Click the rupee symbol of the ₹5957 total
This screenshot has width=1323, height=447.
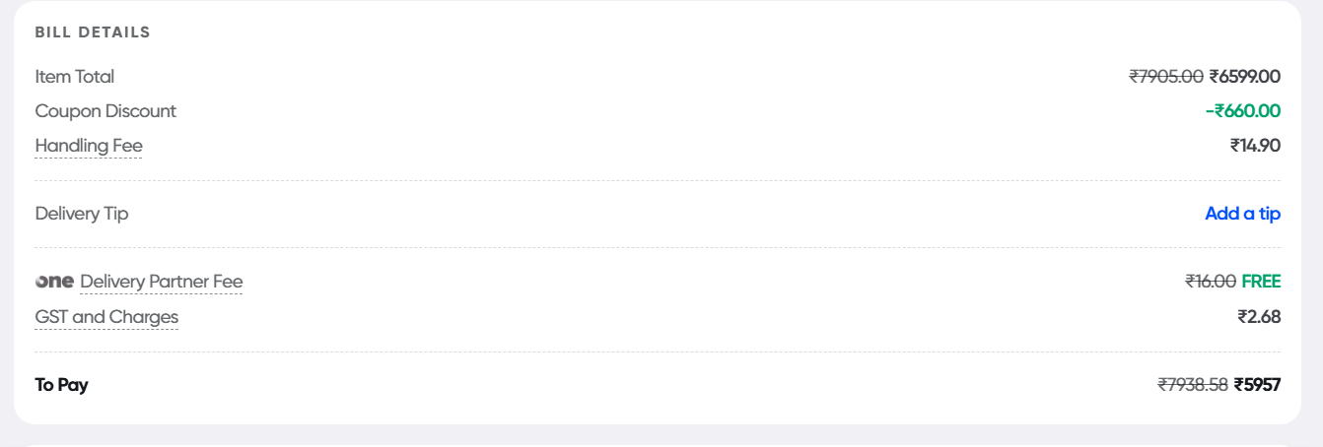[1239, 385]
